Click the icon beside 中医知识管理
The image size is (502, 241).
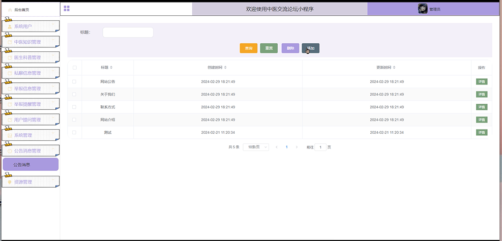pos(10,42)
